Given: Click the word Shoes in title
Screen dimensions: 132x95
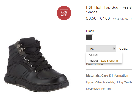Looking at the screenshot, I should pos(92,12).
